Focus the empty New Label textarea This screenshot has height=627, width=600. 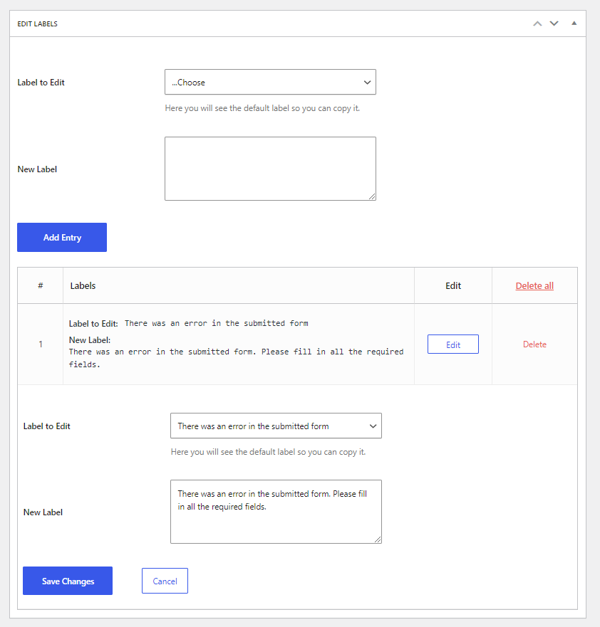click(270, 169)
